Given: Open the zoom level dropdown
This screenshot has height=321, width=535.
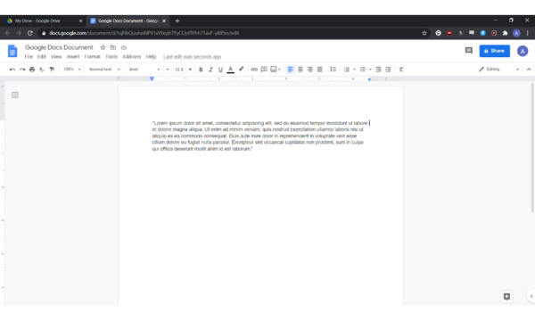Looking at the screenshot, I should coord(72,70).
